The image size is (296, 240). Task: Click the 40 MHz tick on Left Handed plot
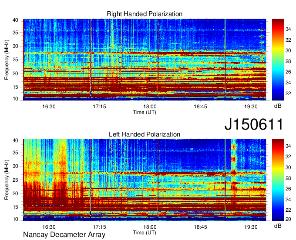click(x=15, y=140)
